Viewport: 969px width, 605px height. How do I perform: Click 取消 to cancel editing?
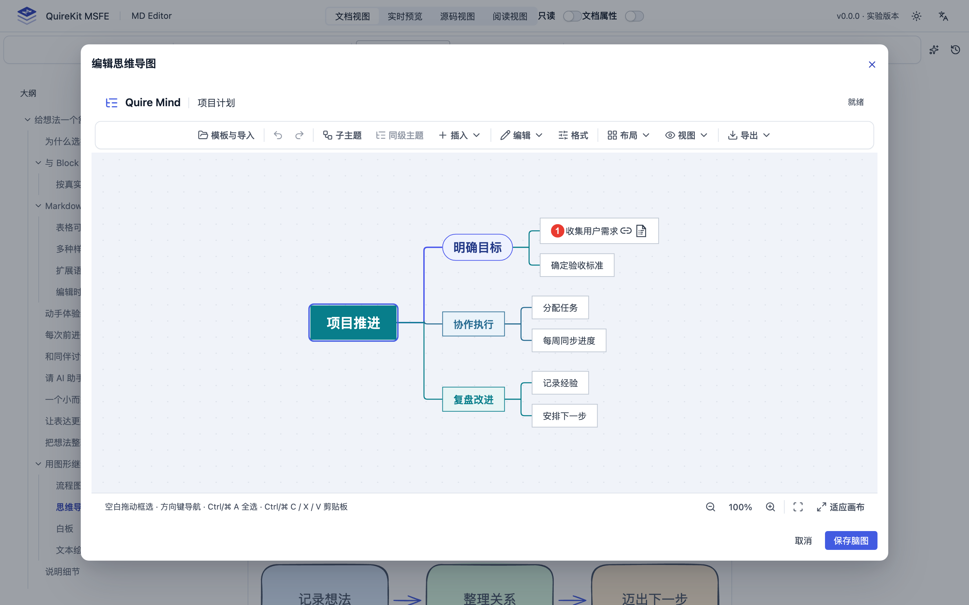pos(803,540)
